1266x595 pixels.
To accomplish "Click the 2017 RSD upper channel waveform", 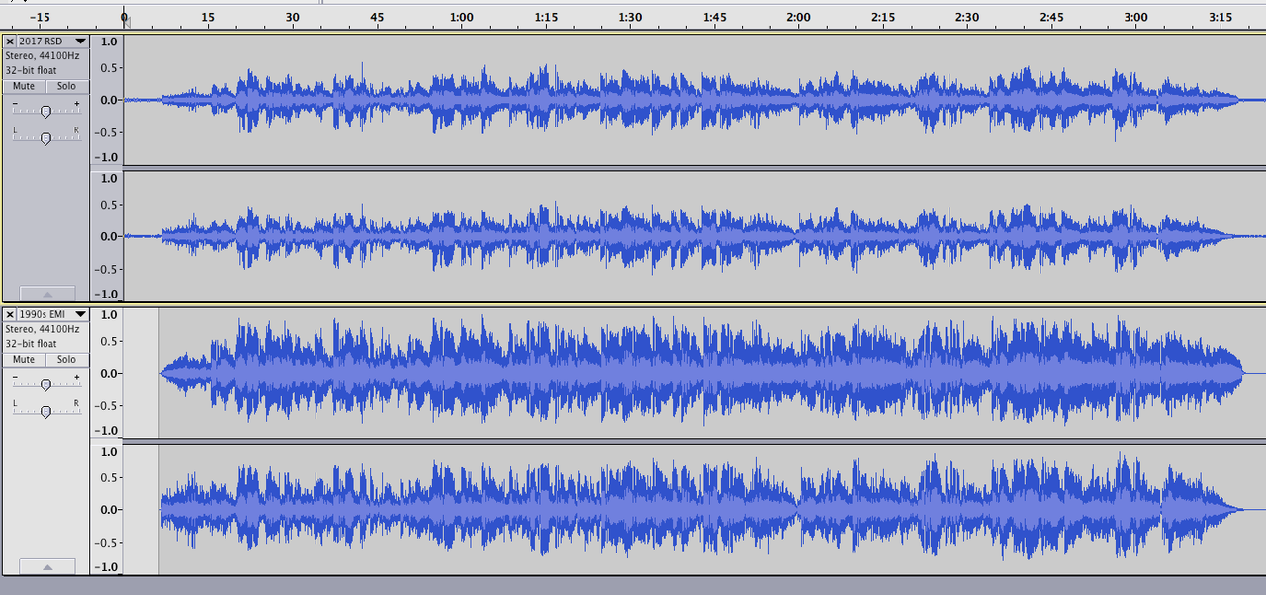I will click(694, 100).
